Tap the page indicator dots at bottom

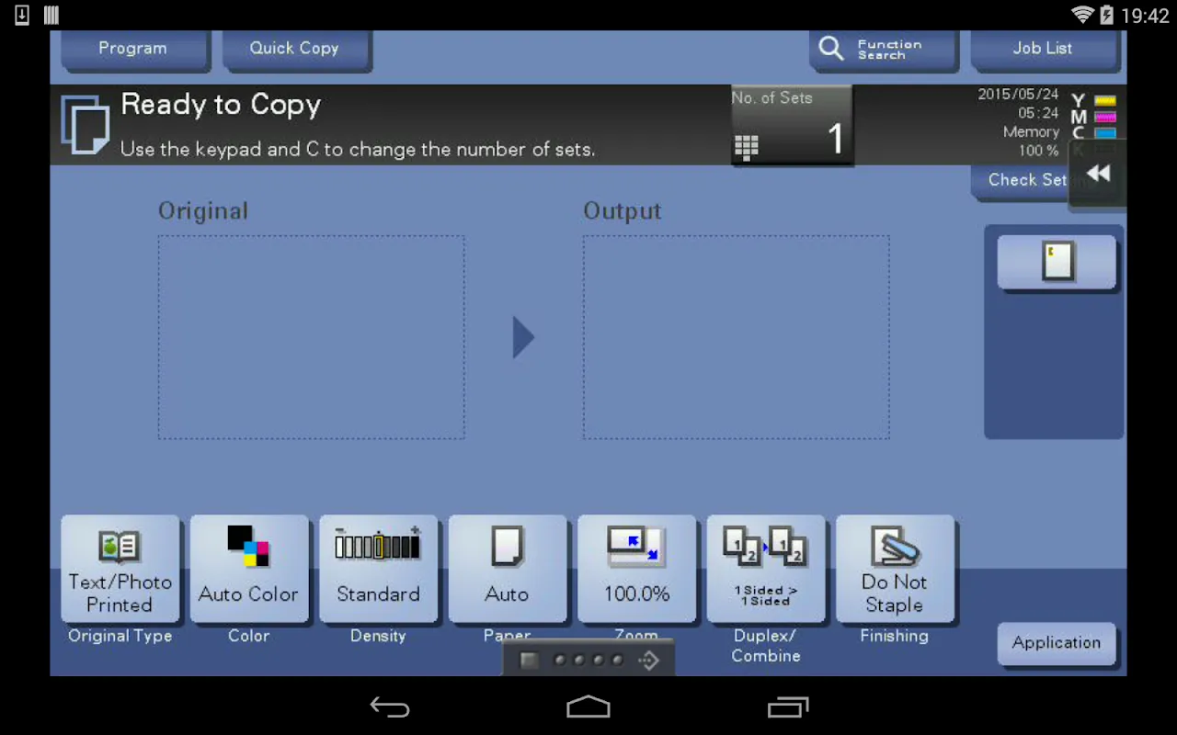click(x=587, y=659)
